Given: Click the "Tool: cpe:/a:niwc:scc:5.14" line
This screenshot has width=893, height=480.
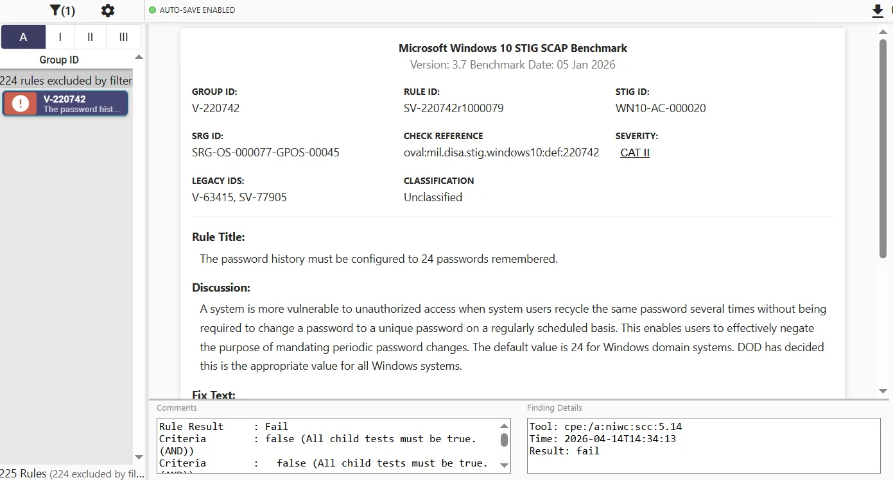Looking at the screenshot, I should [x=605, y=426].
